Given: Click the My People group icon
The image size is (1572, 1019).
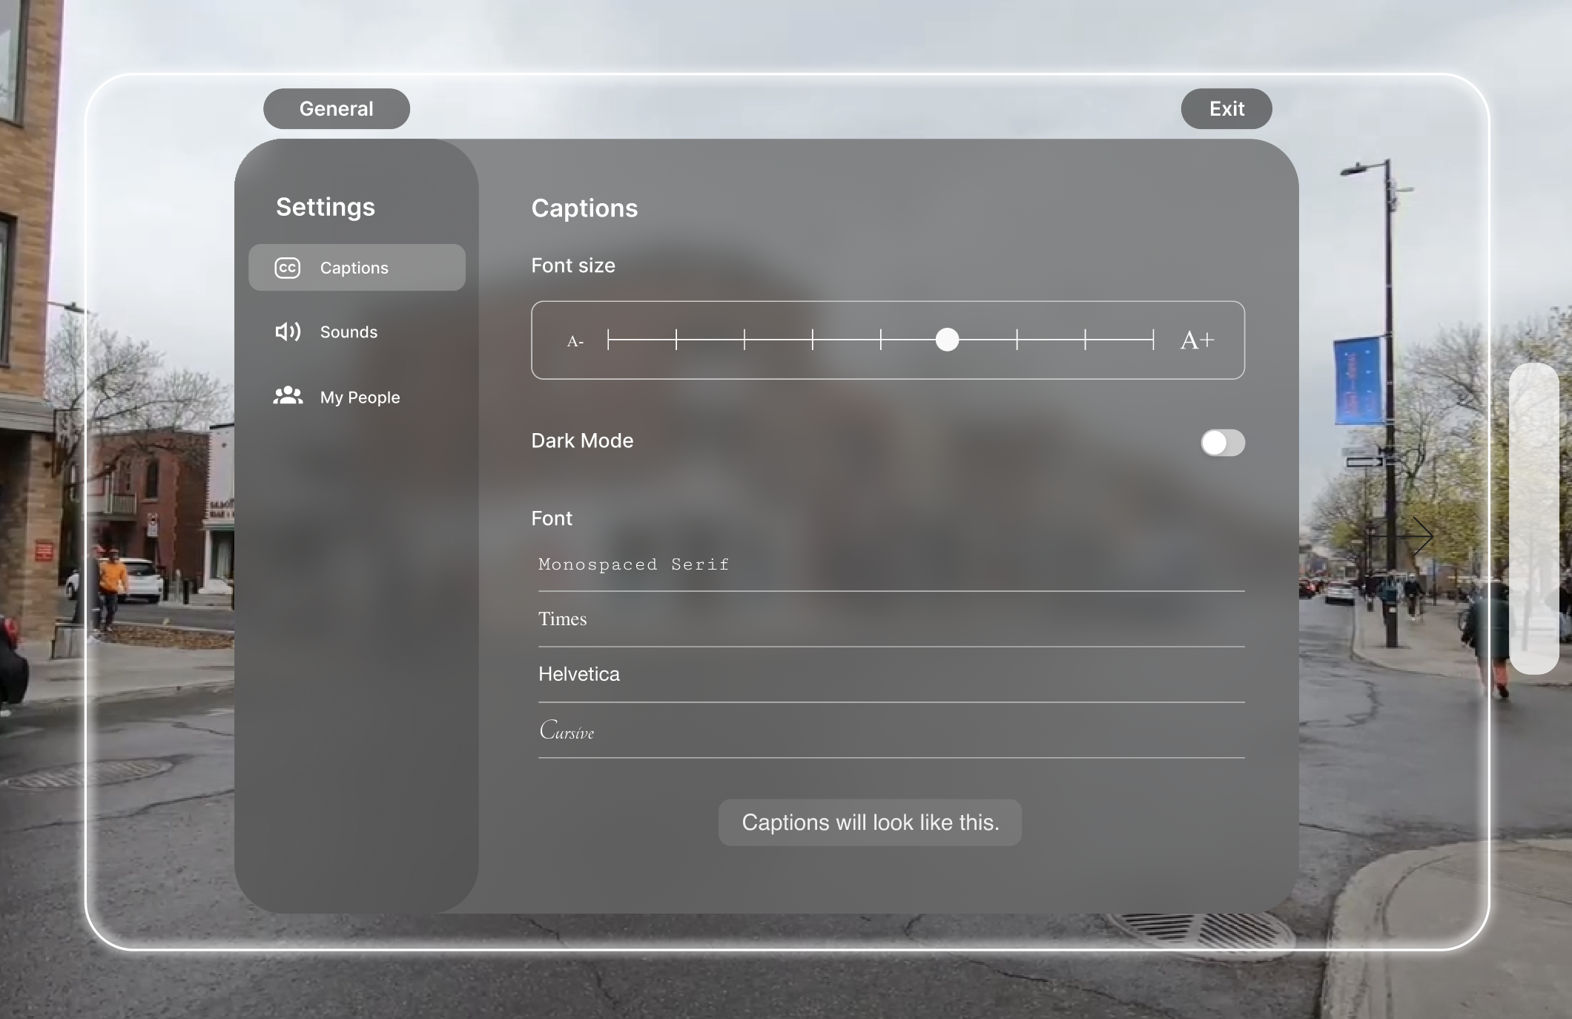Looking at the screenshot, I should tap(288, 396).
